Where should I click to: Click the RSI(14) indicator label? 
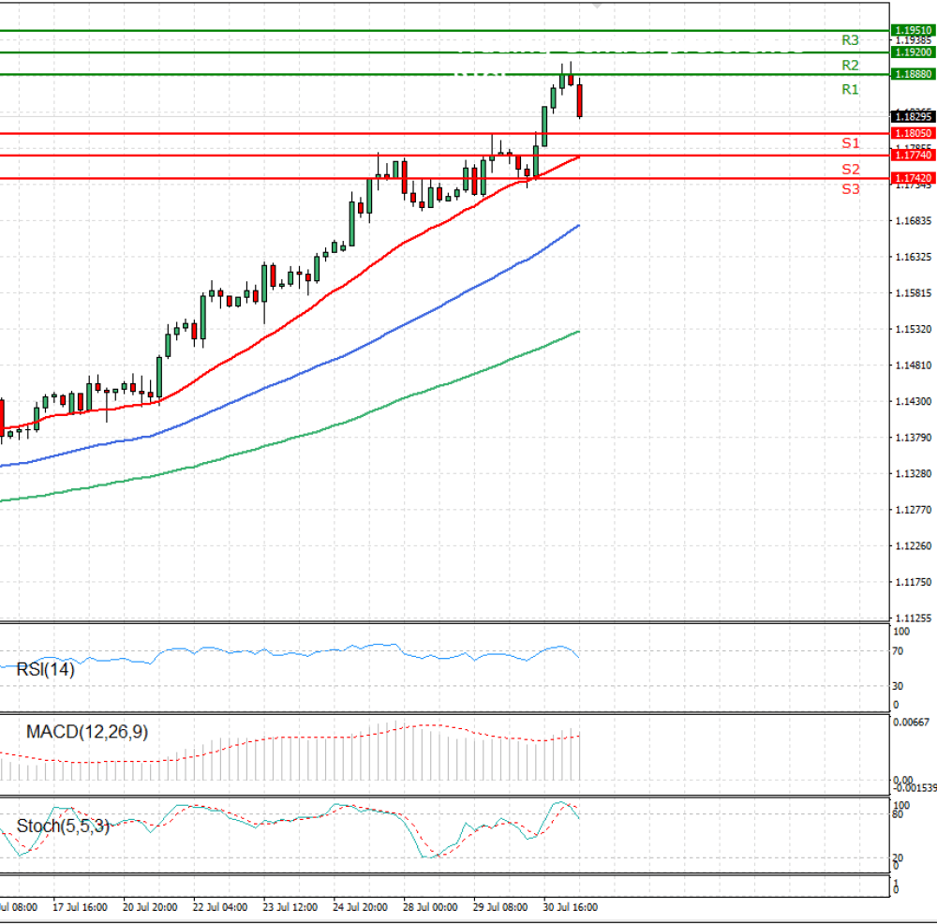point(45,669)
